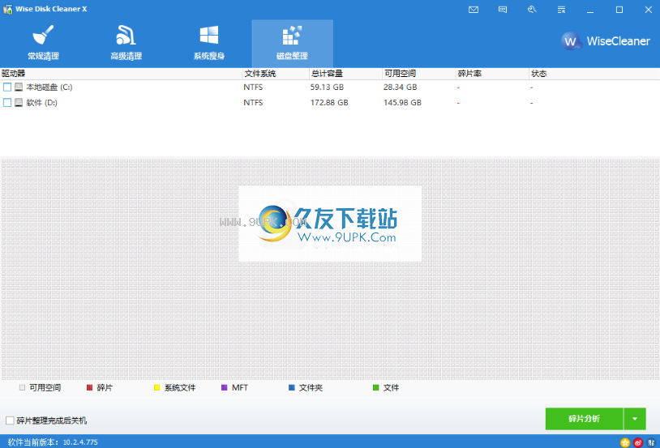Expand the dropdown arrow beside 碎片分析
Viewport: 660px width, 448px height.
coord(635,419)
